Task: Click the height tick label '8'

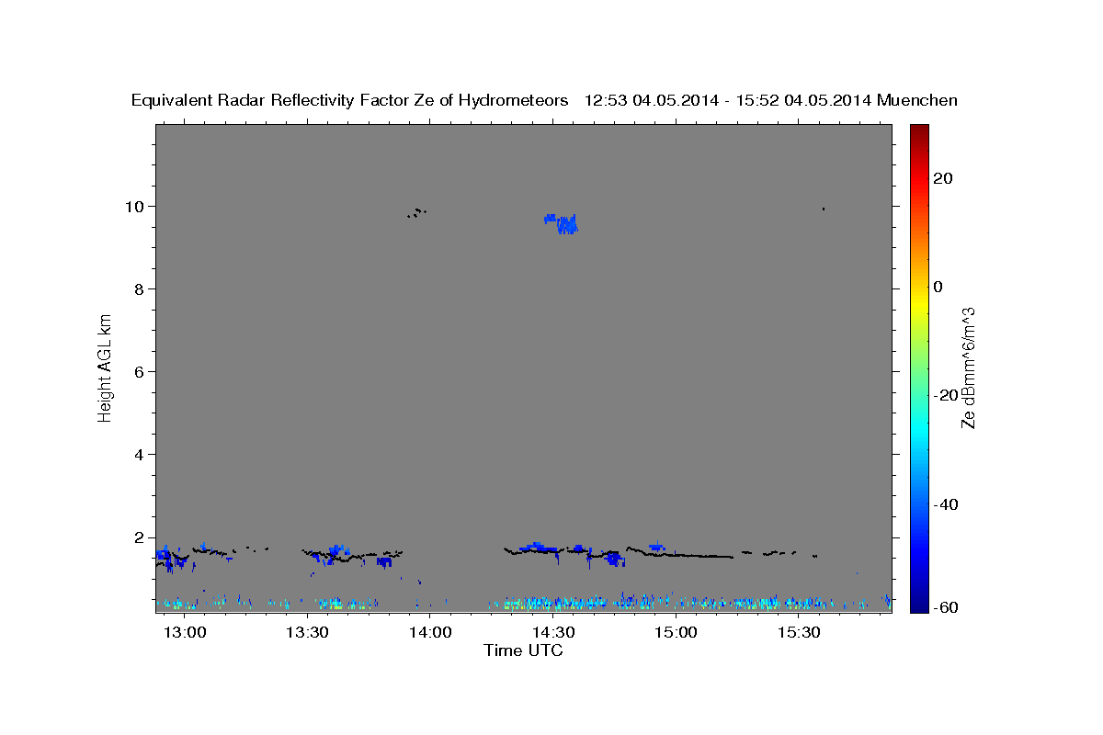Action: 142,288
